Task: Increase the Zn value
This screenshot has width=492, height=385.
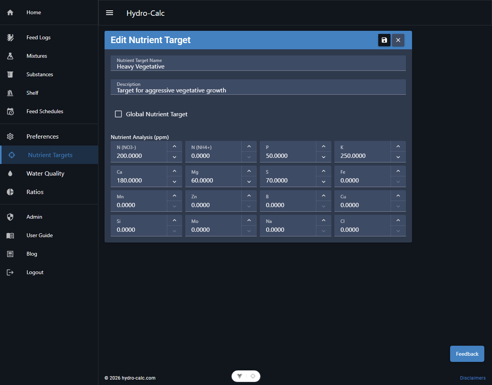Action: (x=249, y=196)
